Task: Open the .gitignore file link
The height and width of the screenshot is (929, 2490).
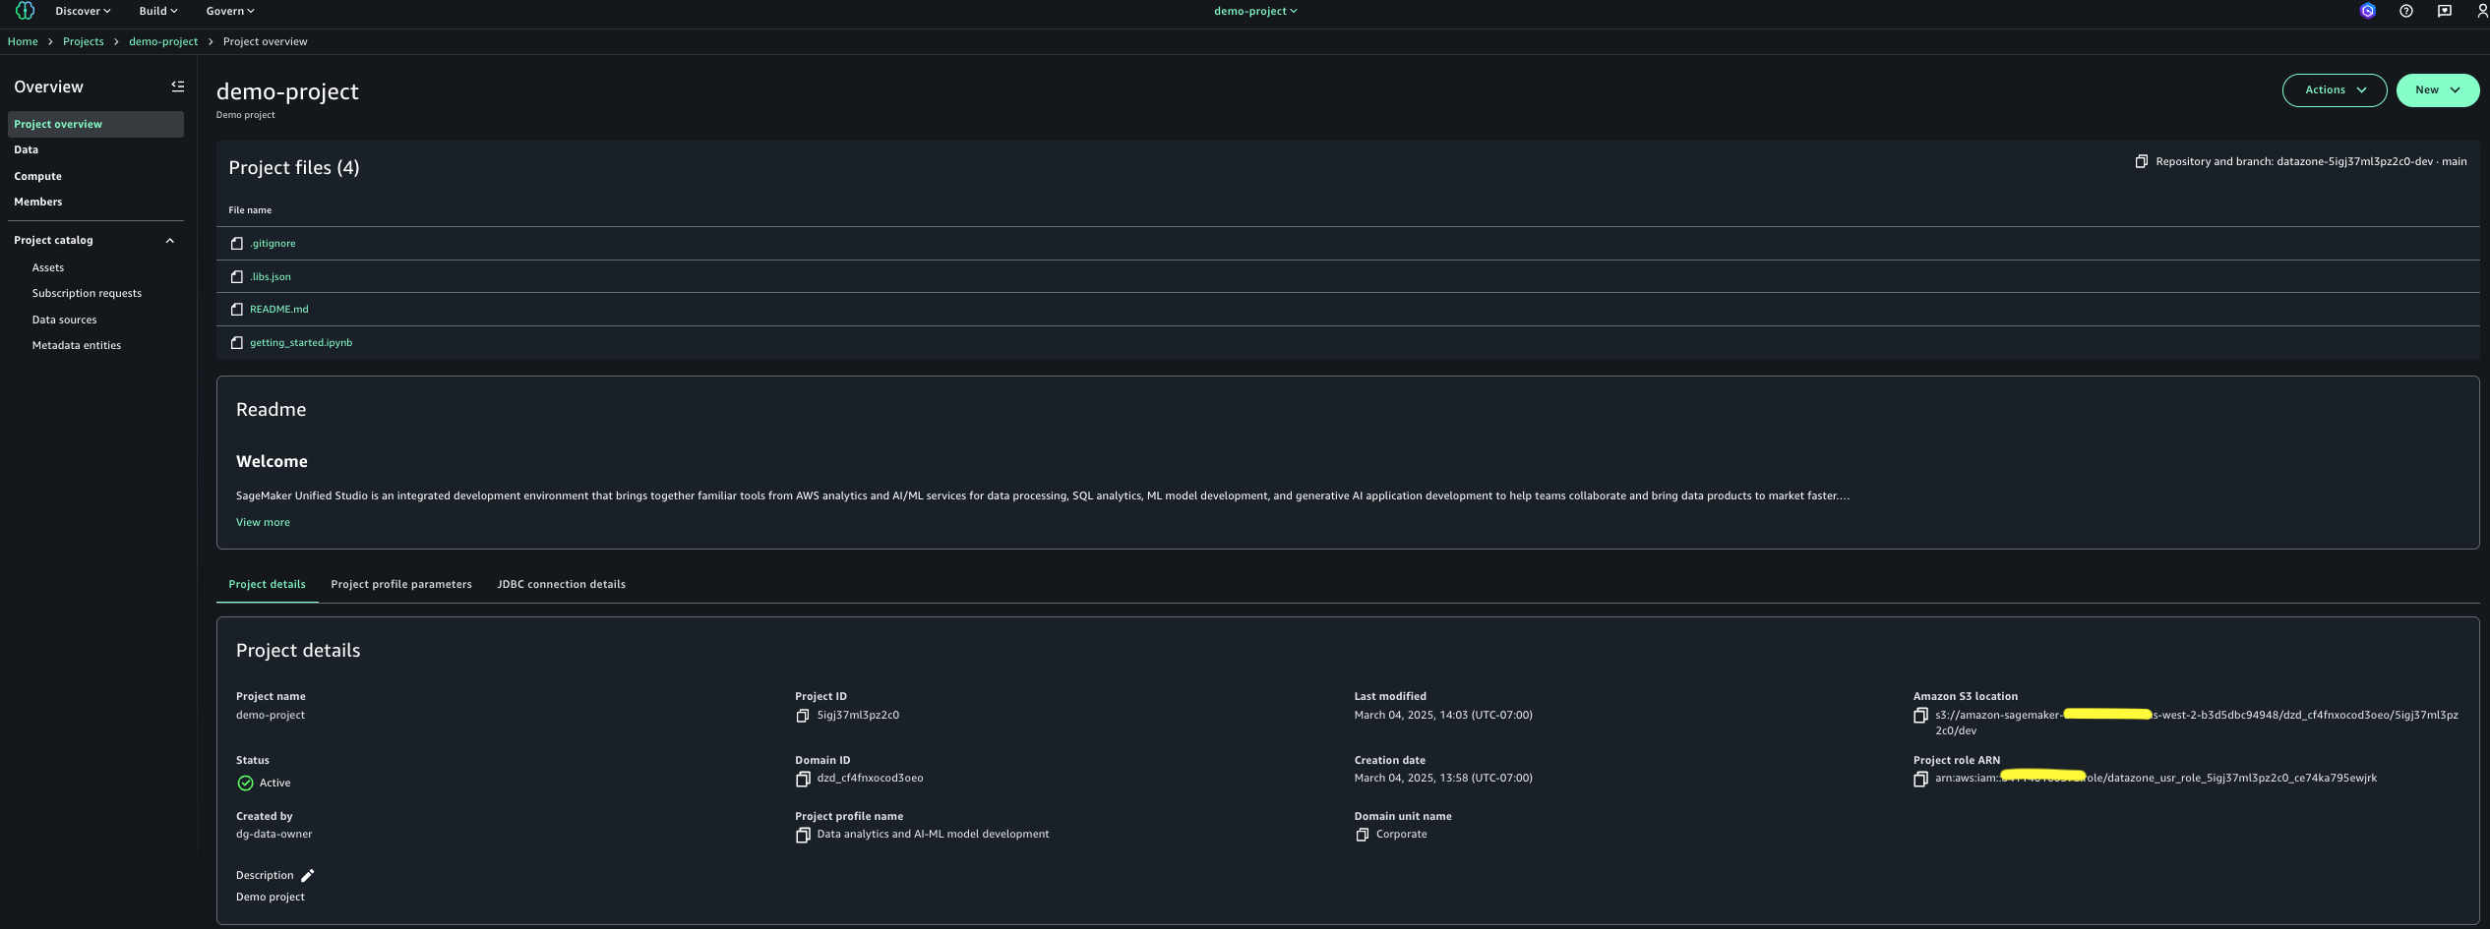Action: click(273, 244)
